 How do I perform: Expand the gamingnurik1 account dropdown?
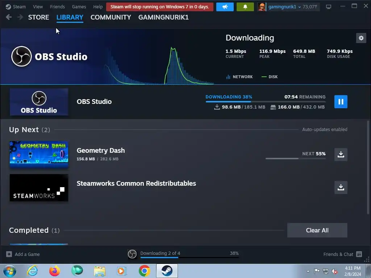point(284,7)
